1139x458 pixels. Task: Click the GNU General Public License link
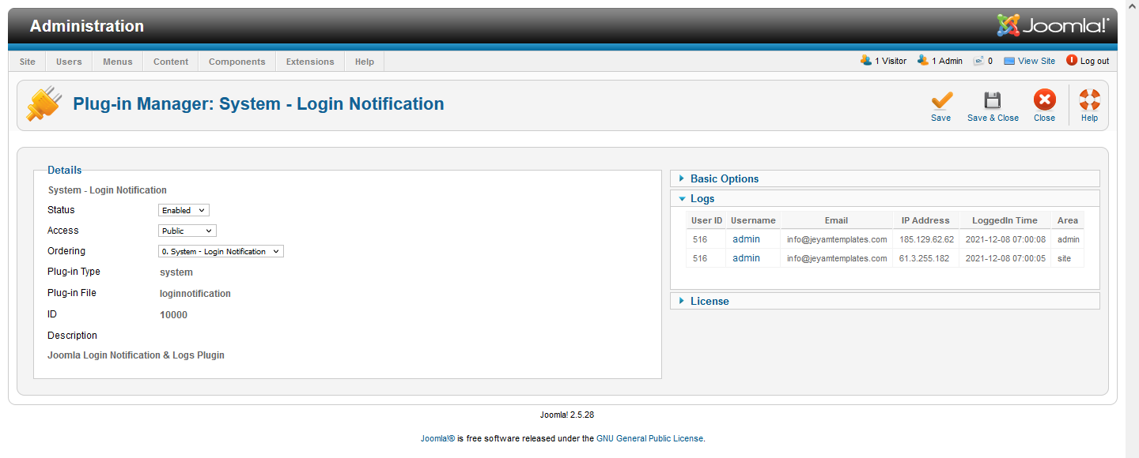tap(650, 438)
